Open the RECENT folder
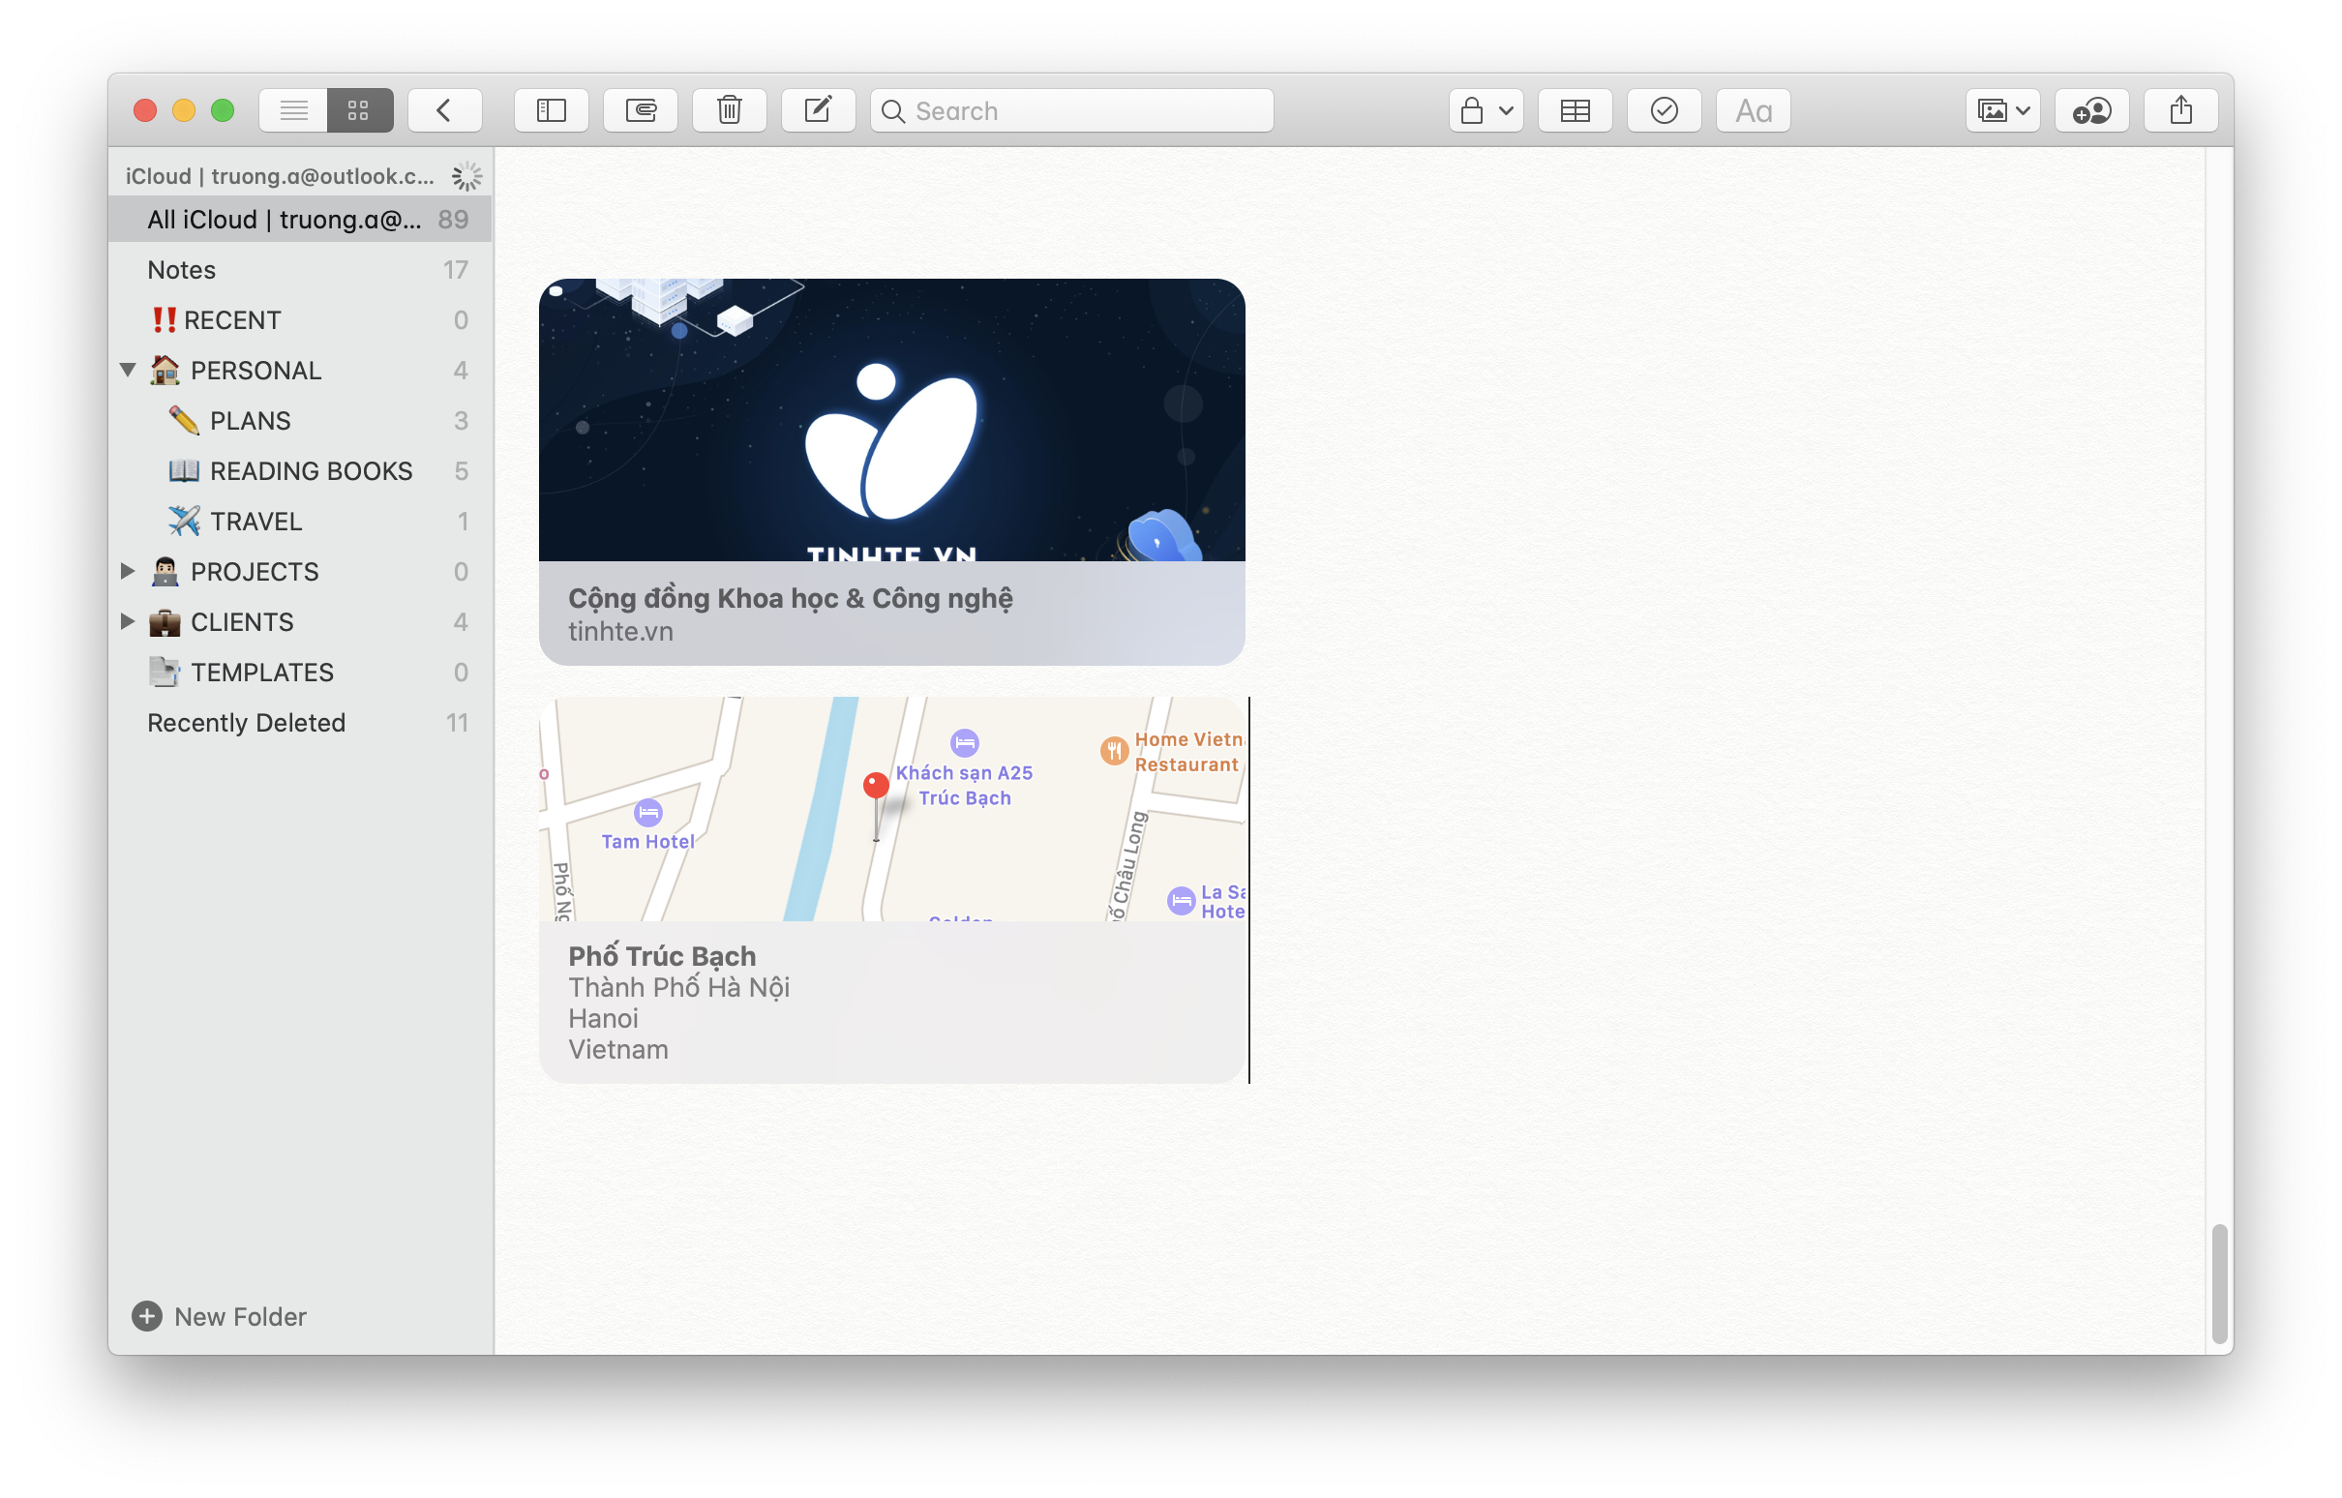The image size is (2342, 1498). pyautogui.click(x=300, y=320)
